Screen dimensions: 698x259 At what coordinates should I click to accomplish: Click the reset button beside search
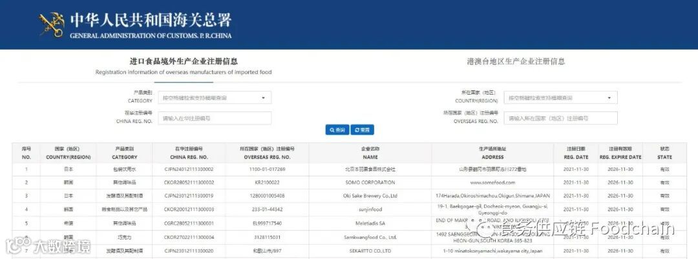point(363,130)
